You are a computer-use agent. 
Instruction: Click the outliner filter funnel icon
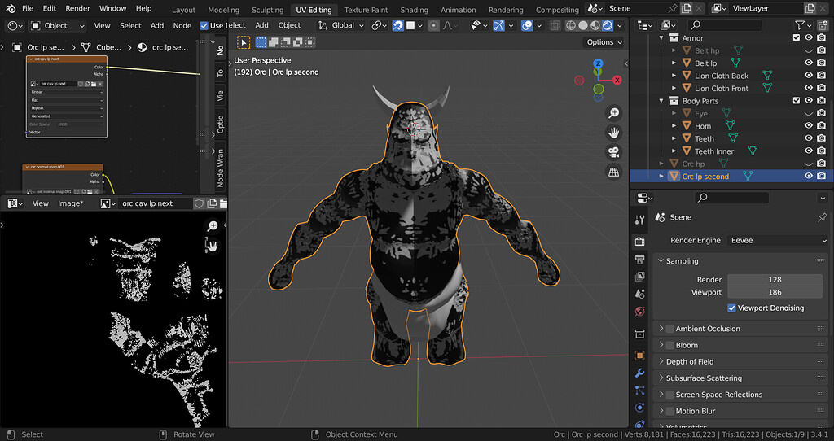point(800,25)
